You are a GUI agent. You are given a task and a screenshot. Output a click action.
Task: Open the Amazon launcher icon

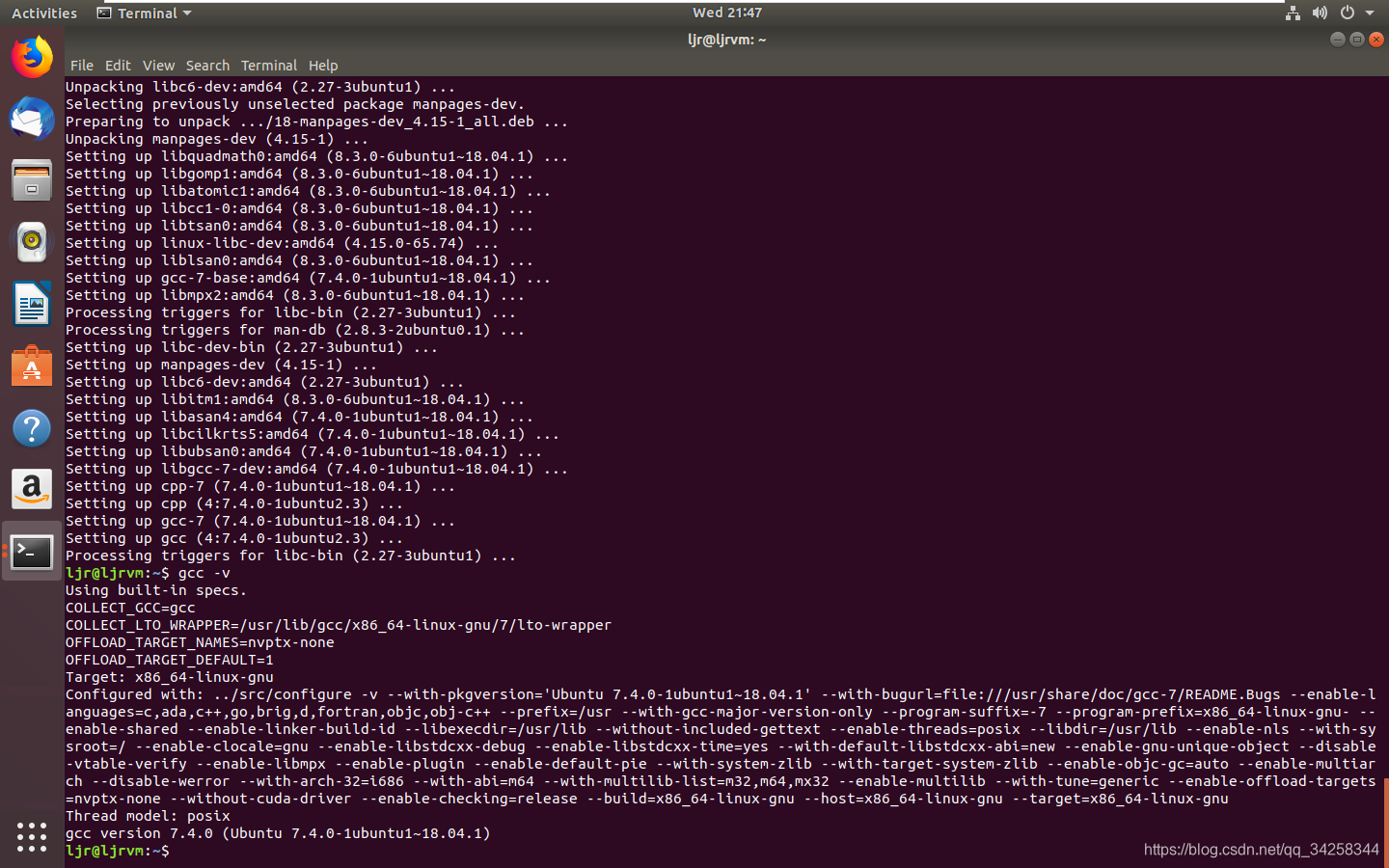[x=32, y=489]
